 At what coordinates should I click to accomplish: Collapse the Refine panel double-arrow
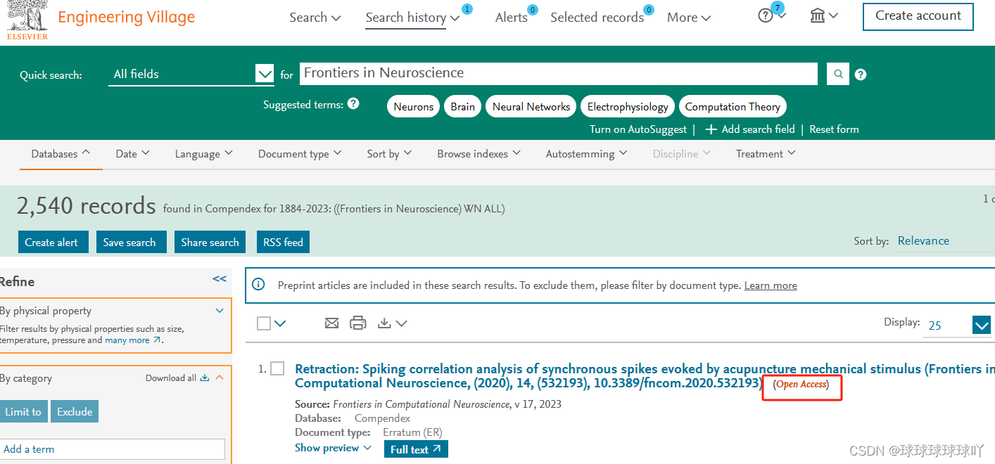[x=220, y=279]
